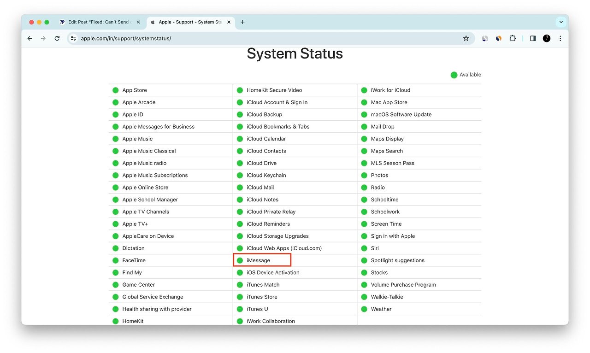Click the green dot next to Weather
590x353 pixels.
tap(364, 309)
